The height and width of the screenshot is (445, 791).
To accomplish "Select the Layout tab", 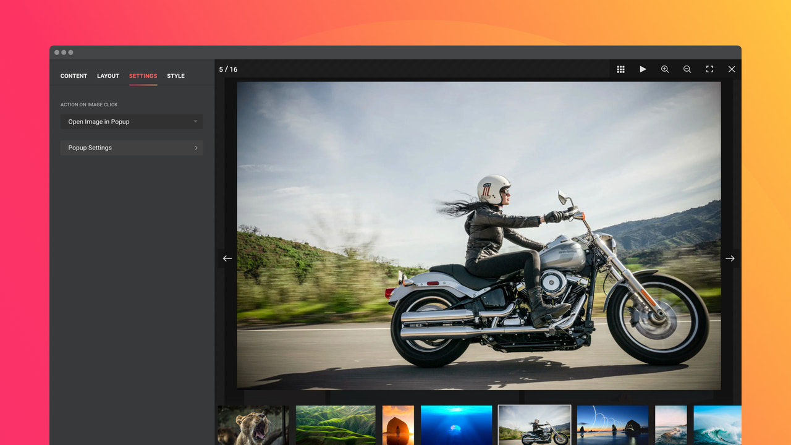I will coord(108,75).
